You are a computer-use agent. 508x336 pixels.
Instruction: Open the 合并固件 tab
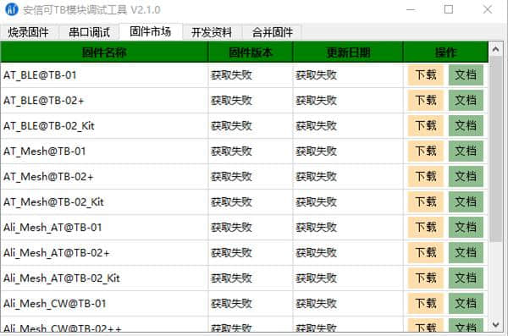coord(273,32)
